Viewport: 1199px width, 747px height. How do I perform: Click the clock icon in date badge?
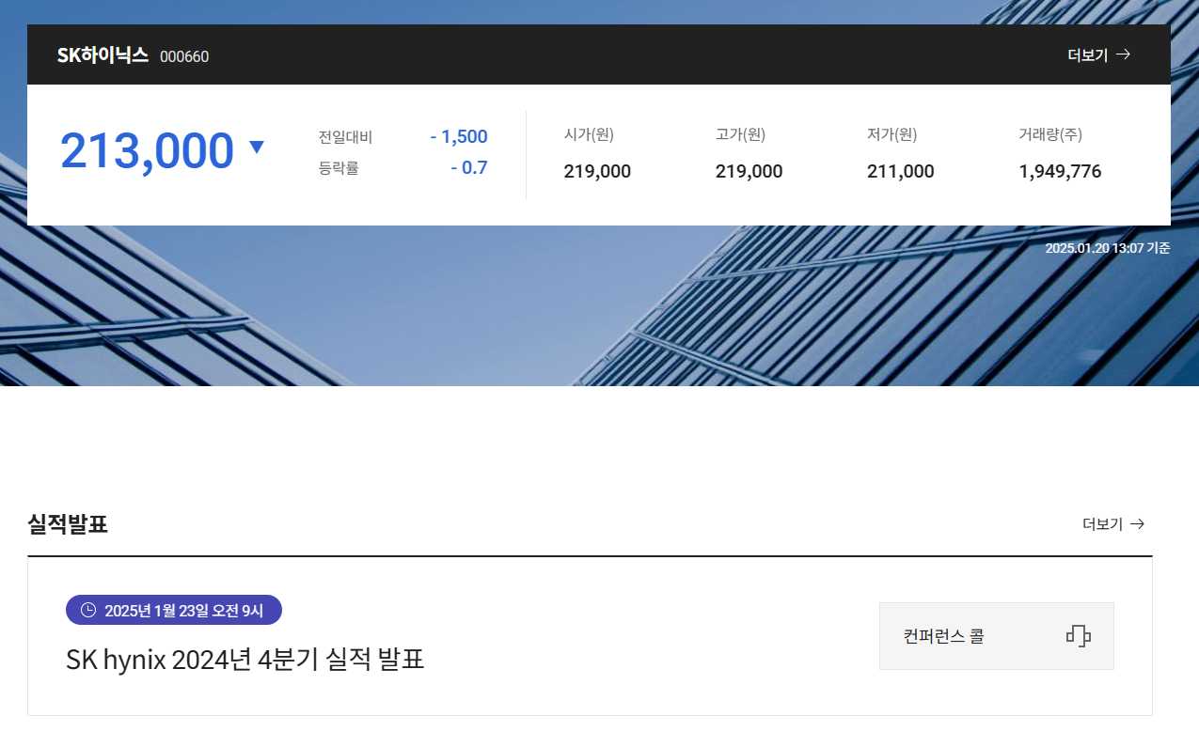click(88, 610)
